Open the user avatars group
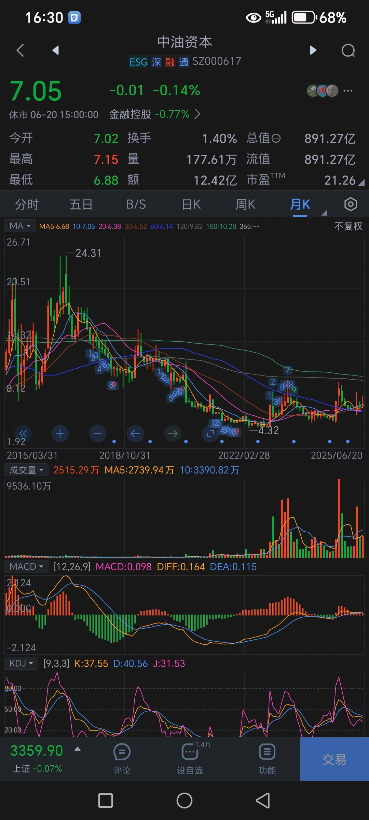This screenshot has width=369, height=820. click(x=323, y=91)
